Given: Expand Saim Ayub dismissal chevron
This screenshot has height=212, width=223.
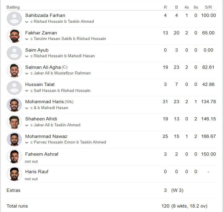Looking at the screenshot, I should point(26,56).
